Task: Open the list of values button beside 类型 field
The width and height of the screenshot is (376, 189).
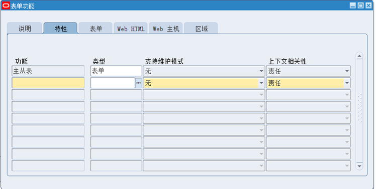Action: pos(138,83)
